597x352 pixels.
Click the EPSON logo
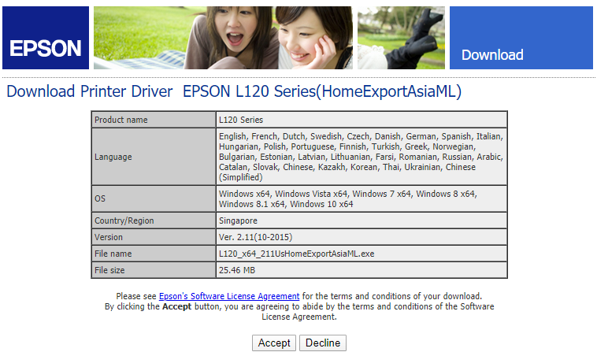click(x=46, y=38)
